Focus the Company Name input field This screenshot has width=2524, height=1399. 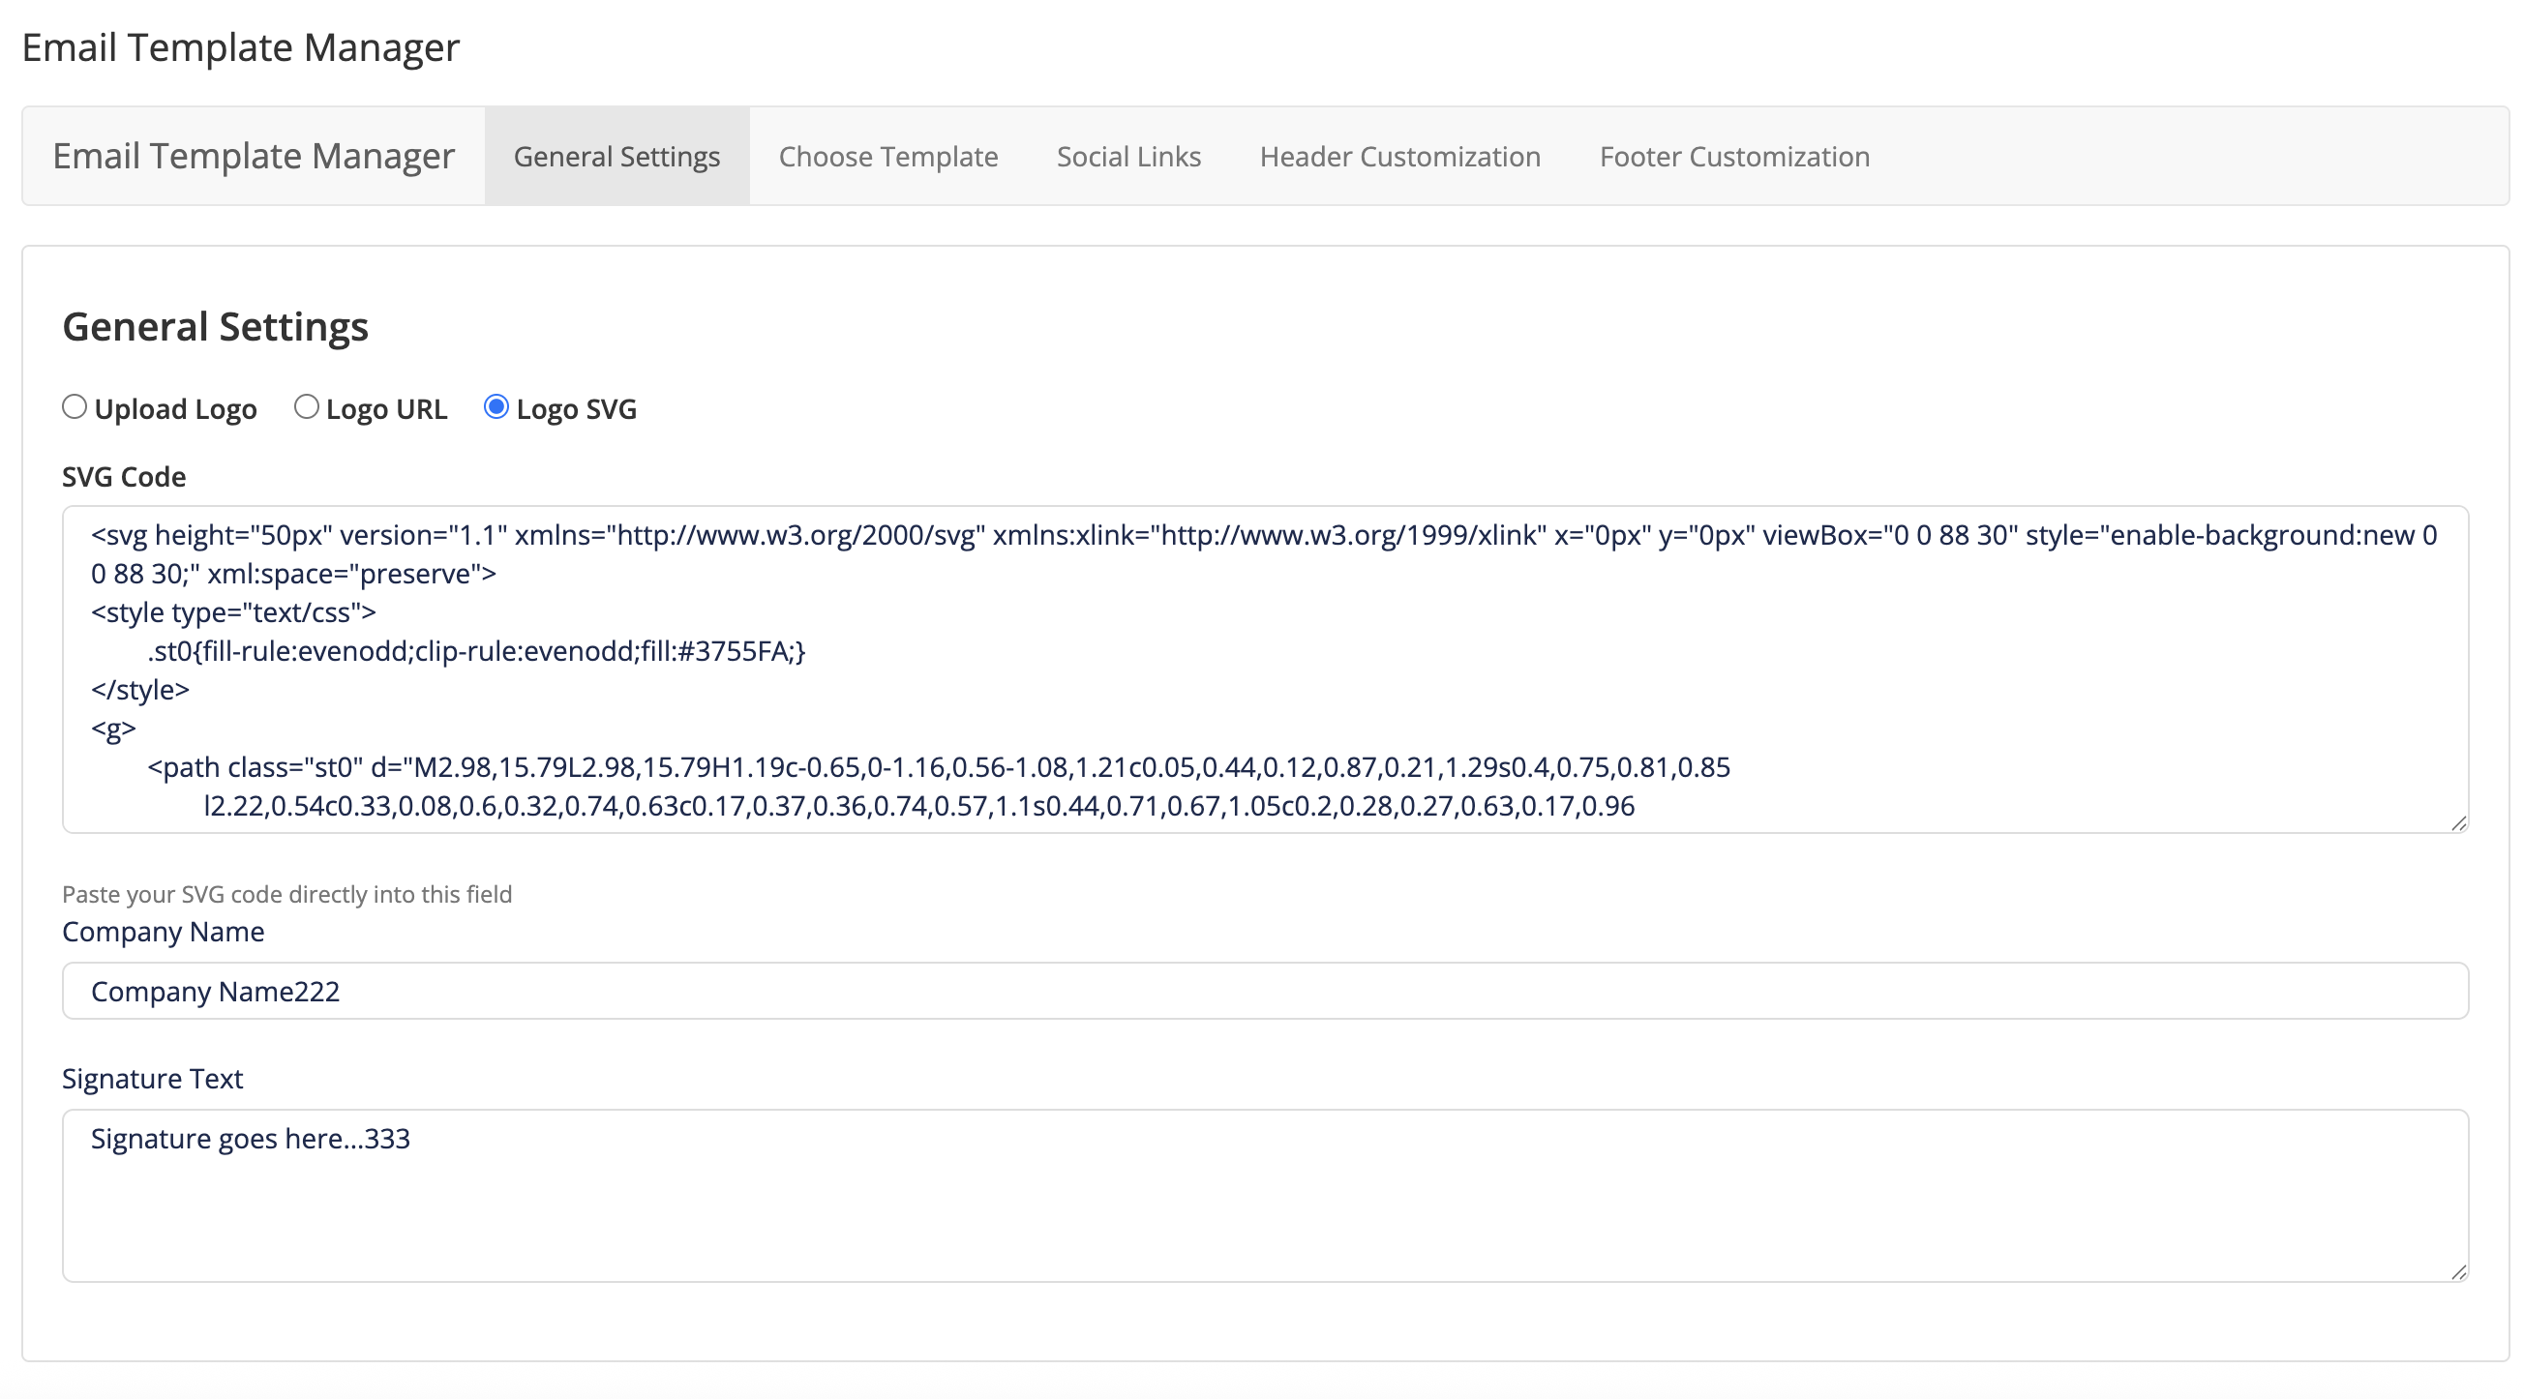click(x=1264, y=991)
